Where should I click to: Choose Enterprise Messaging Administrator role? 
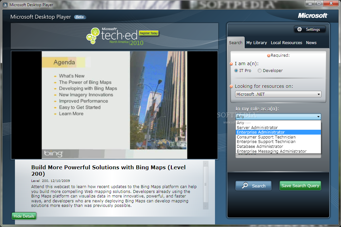click(278, 151)
